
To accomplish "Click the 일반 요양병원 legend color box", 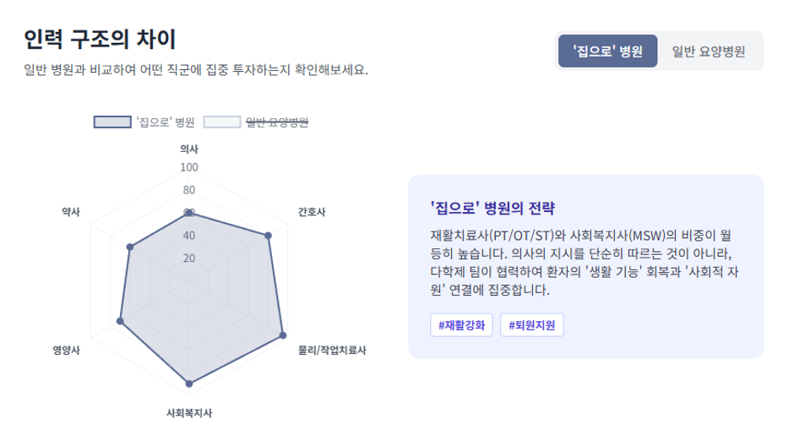I will (x=222, y=122).
